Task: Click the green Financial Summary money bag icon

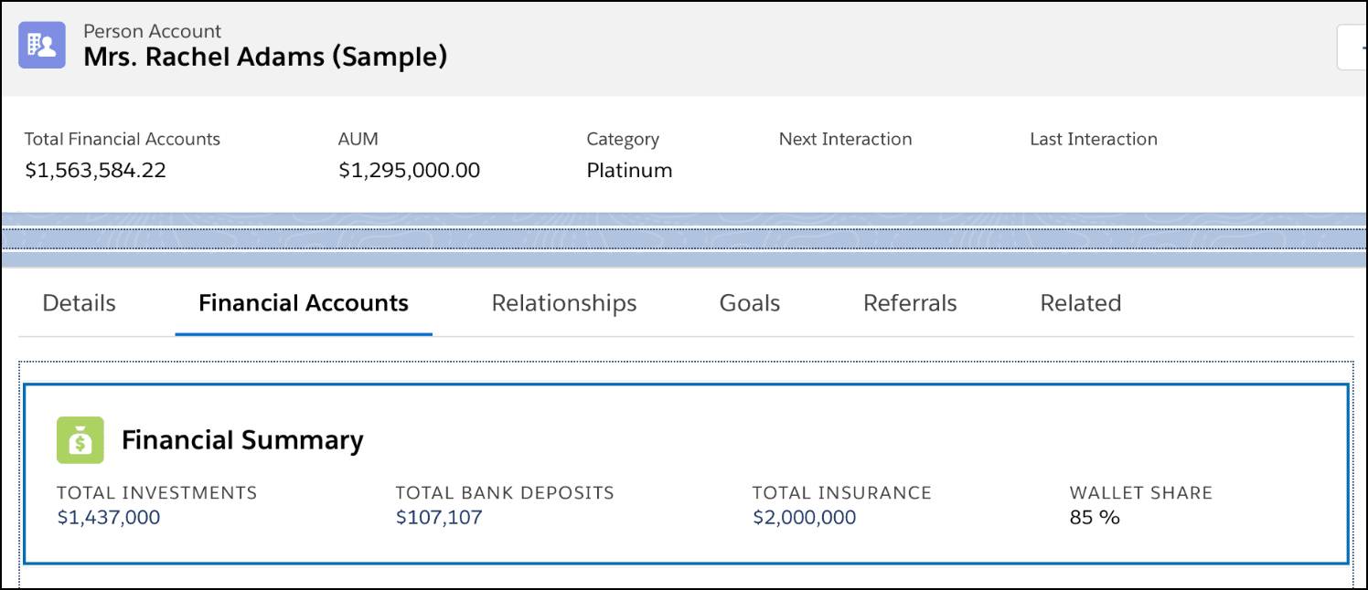Action: pos(80,439)
